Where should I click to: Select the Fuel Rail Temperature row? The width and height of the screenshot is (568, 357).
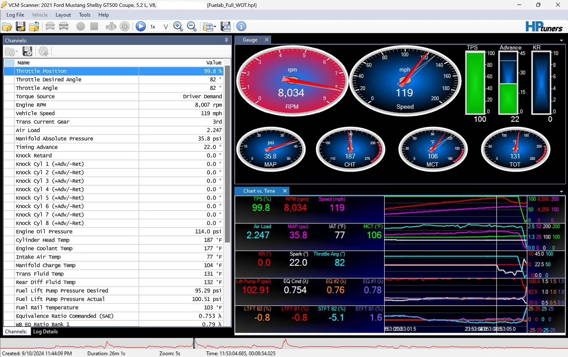click(x=114, y=307)
